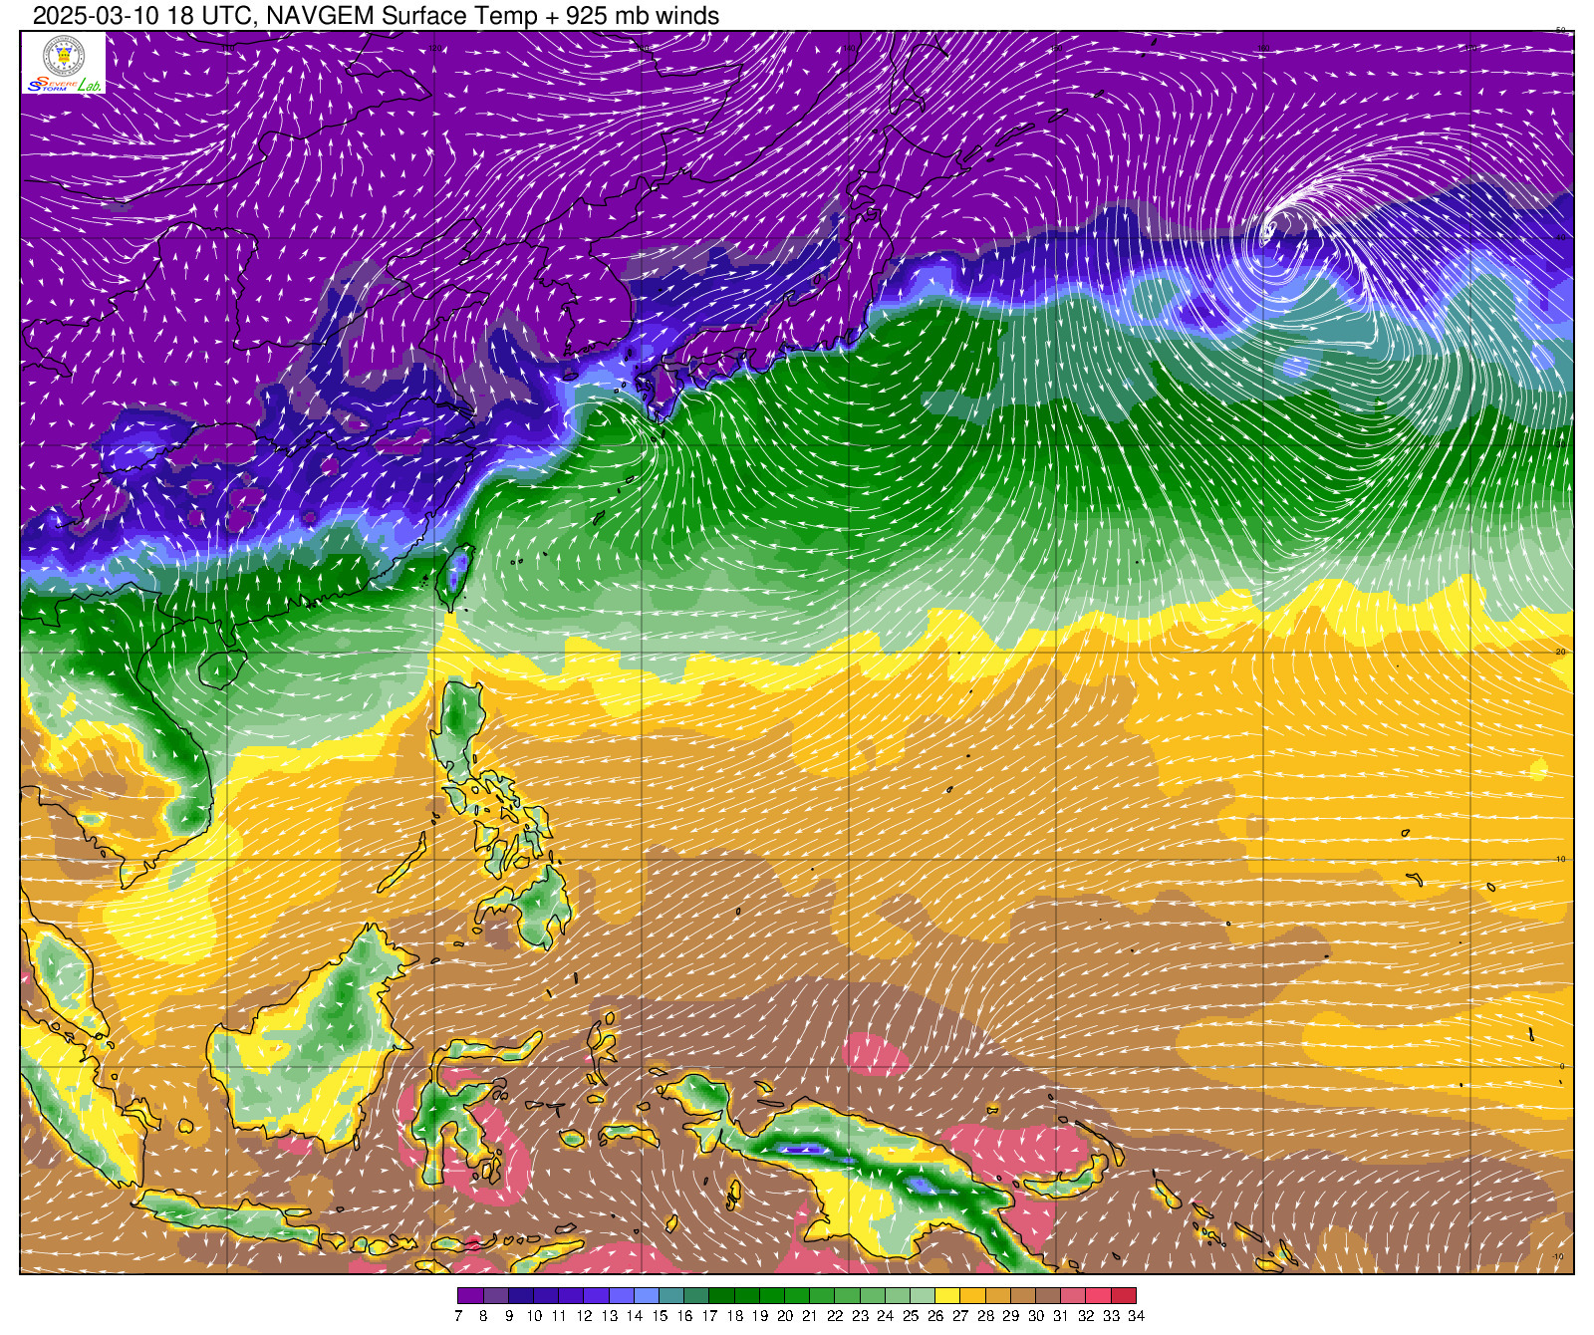This screenshot has width=1594, height=1335.
Task: Select the yellow 26–27 degree swatch
Action: pyautogui.click(x=947, y=1295)
